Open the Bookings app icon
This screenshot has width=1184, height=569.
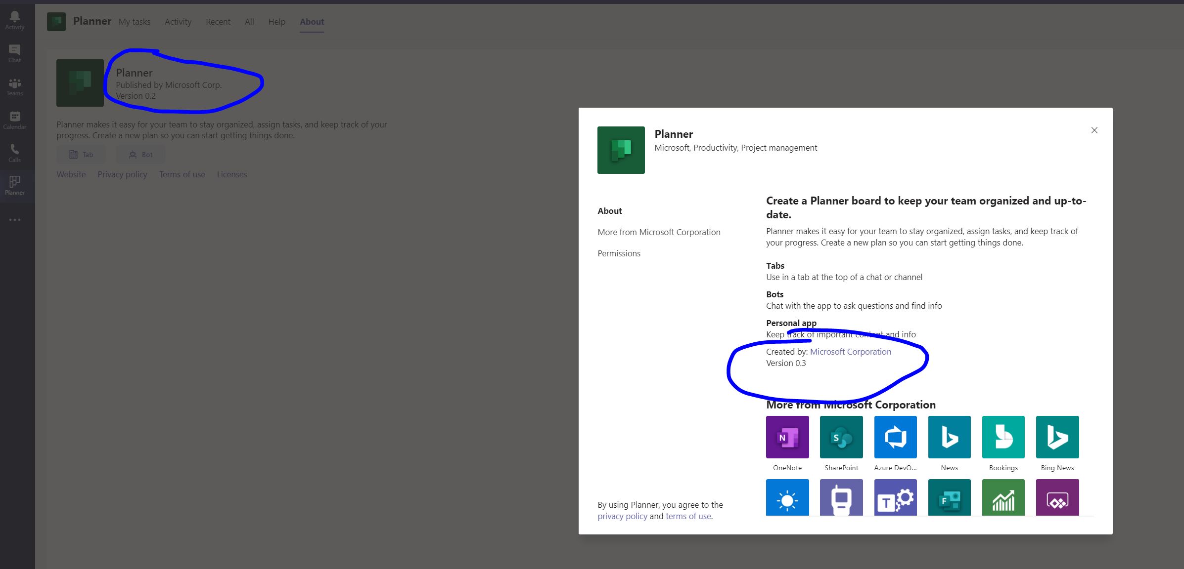[x=1003, y=437]
